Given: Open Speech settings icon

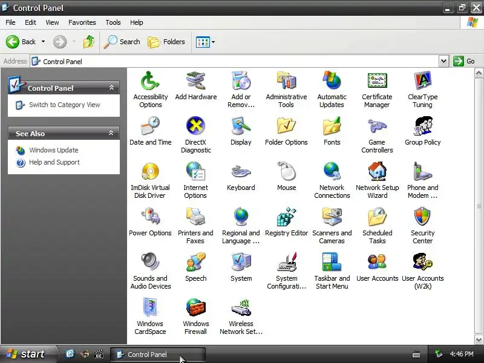Looking at the screenshot, I should [x=195, y=267].
